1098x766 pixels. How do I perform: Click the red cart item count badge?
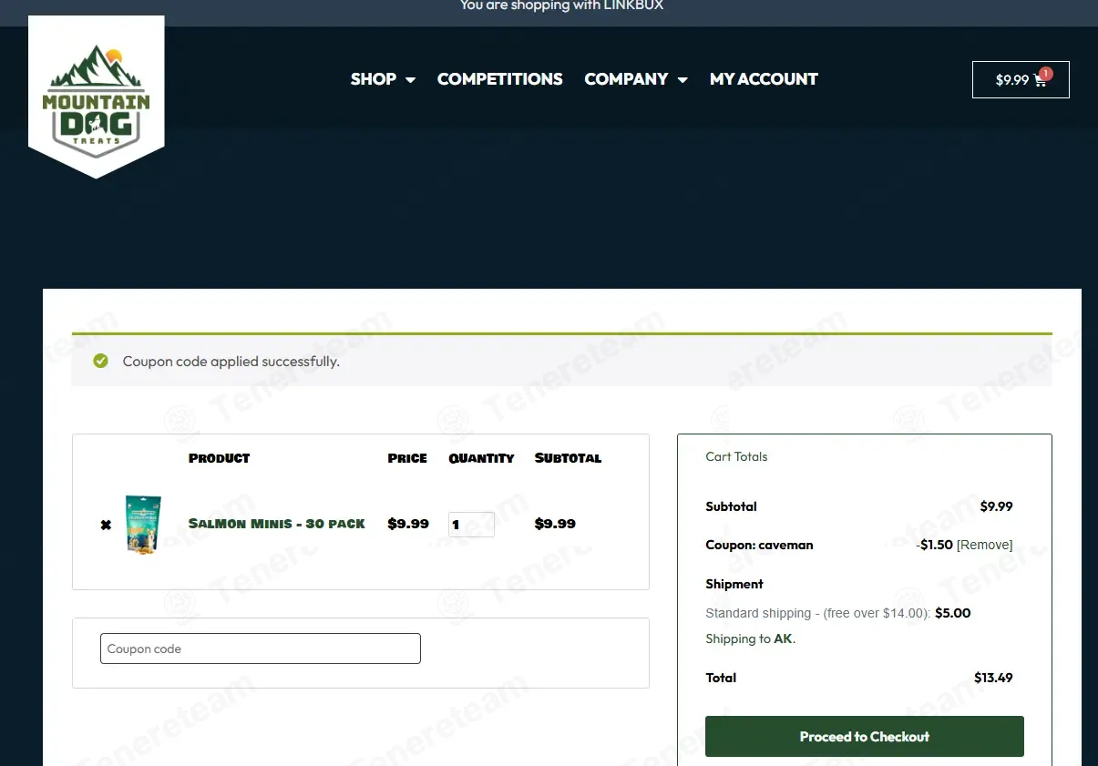tap(1045, 74)
